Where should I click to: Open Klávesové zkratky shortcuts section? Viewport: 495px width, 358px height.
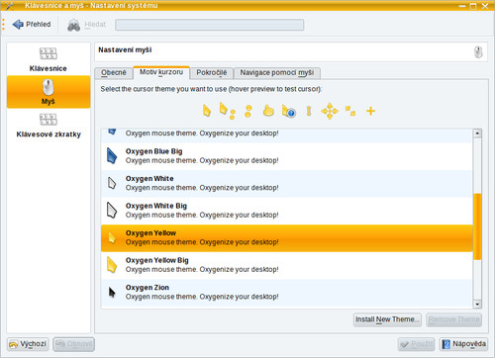click(x=49, y=126)
